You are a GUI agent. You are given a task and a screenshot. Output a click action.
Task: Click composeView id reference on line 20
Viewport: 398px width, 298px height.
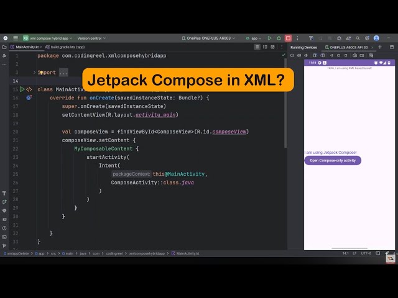click(229, 132)
